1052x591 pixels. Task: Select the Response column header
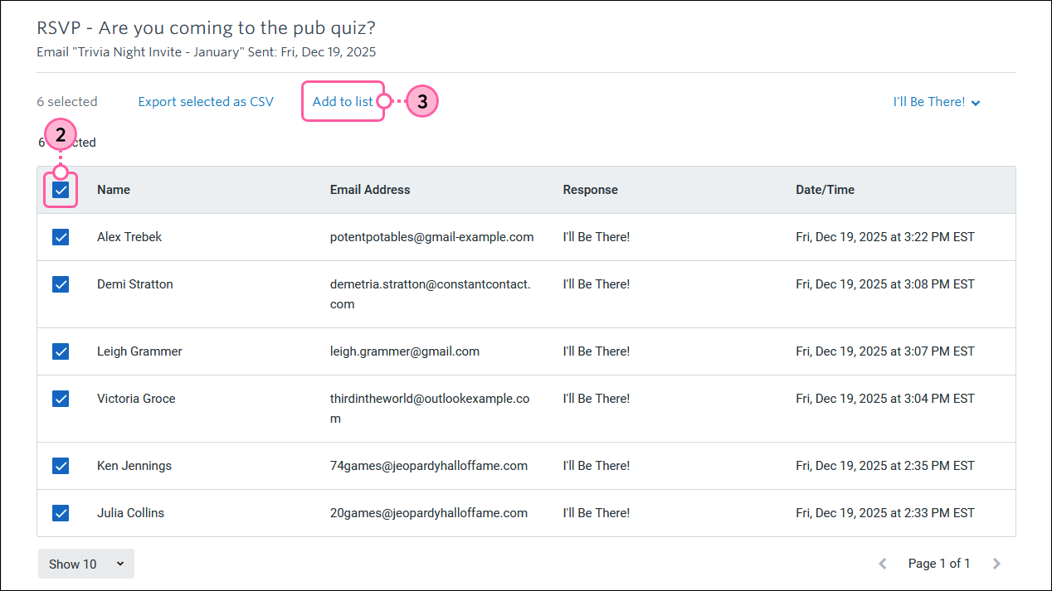point(590,190)
